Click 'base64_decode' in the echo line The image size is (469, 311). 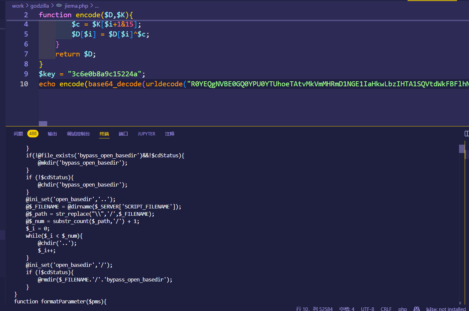[115, 84]
